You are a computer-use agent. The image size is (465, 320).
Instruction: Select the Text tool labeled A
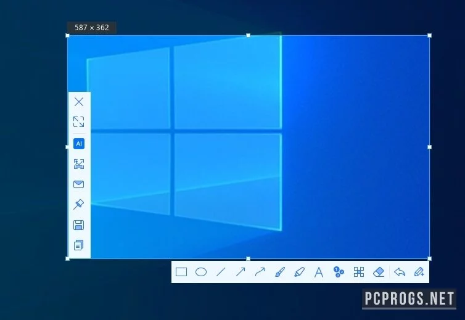319,272
